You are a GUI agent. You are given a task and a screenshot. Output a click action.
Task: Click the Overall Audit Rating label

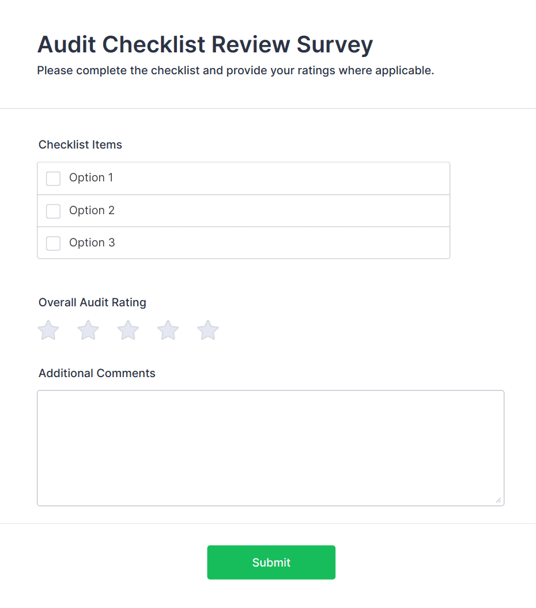point(92,302)
